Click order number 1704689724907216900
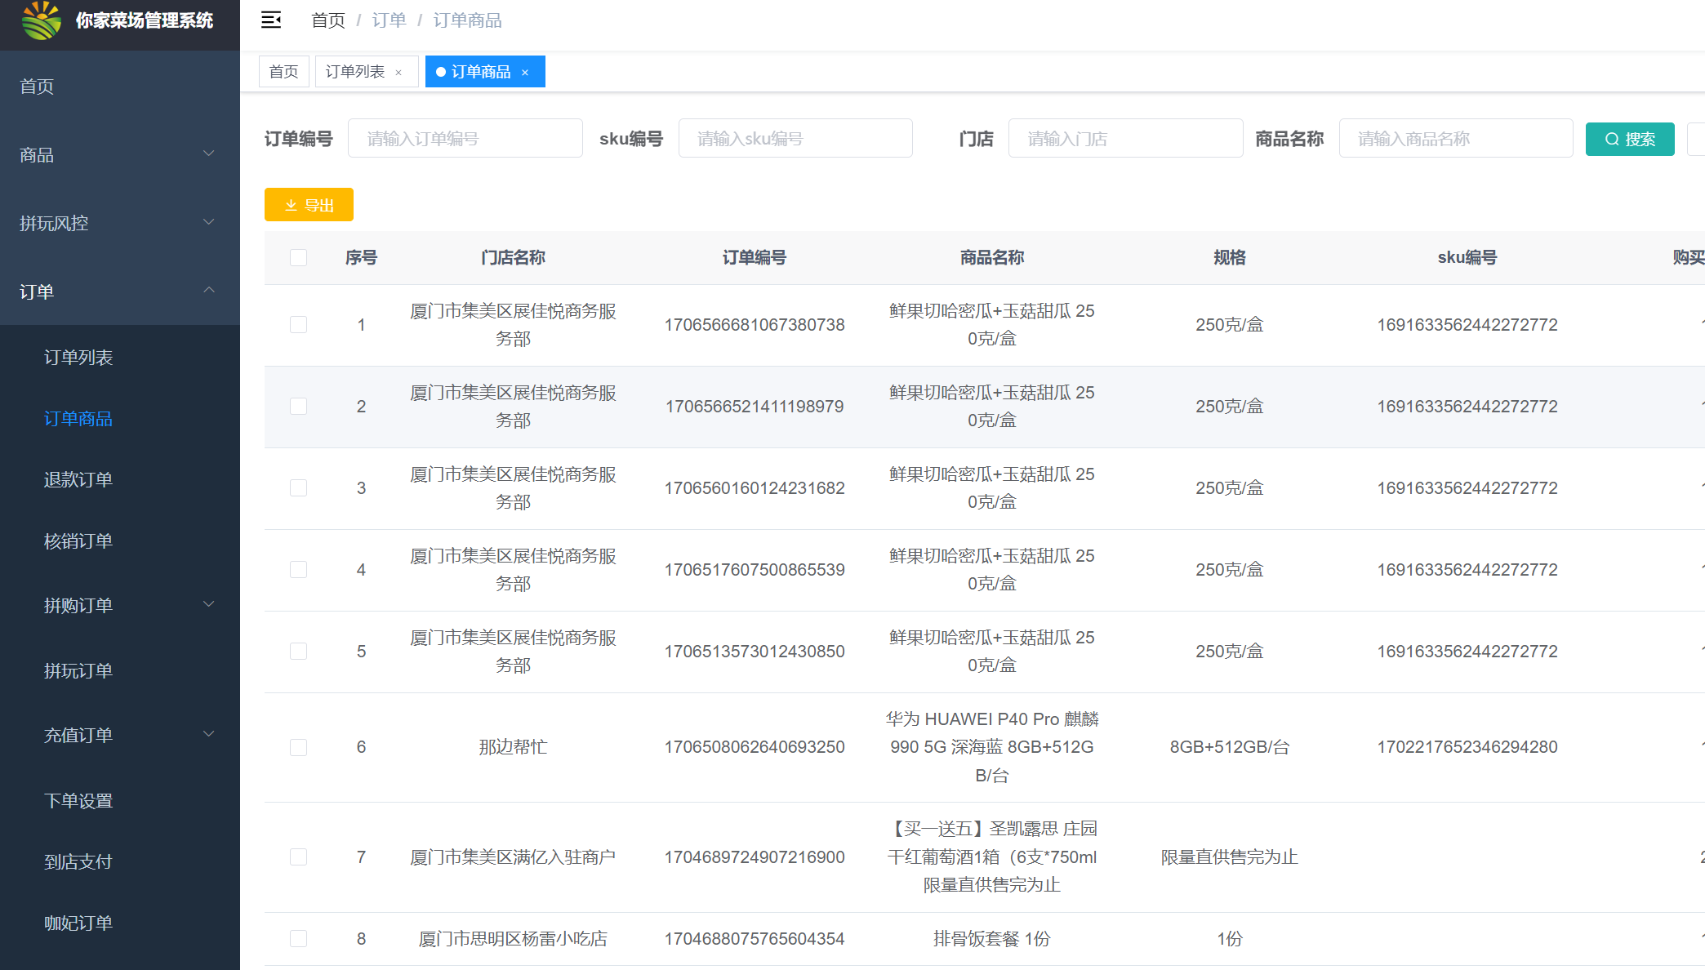 click(755, 857)
